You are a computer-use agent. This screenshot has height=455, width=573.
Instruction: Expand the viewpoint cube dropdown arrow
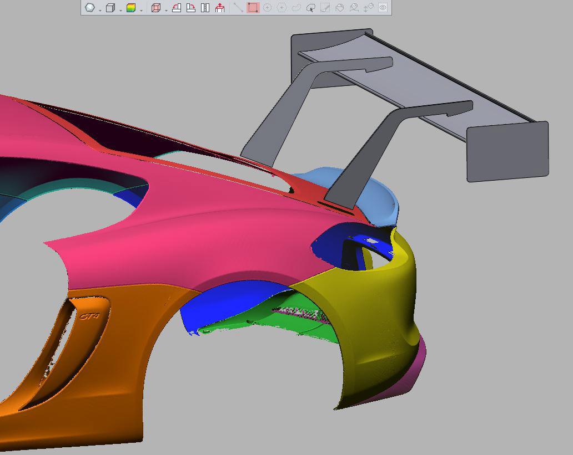pyautogui.click(x=166, y=11)
